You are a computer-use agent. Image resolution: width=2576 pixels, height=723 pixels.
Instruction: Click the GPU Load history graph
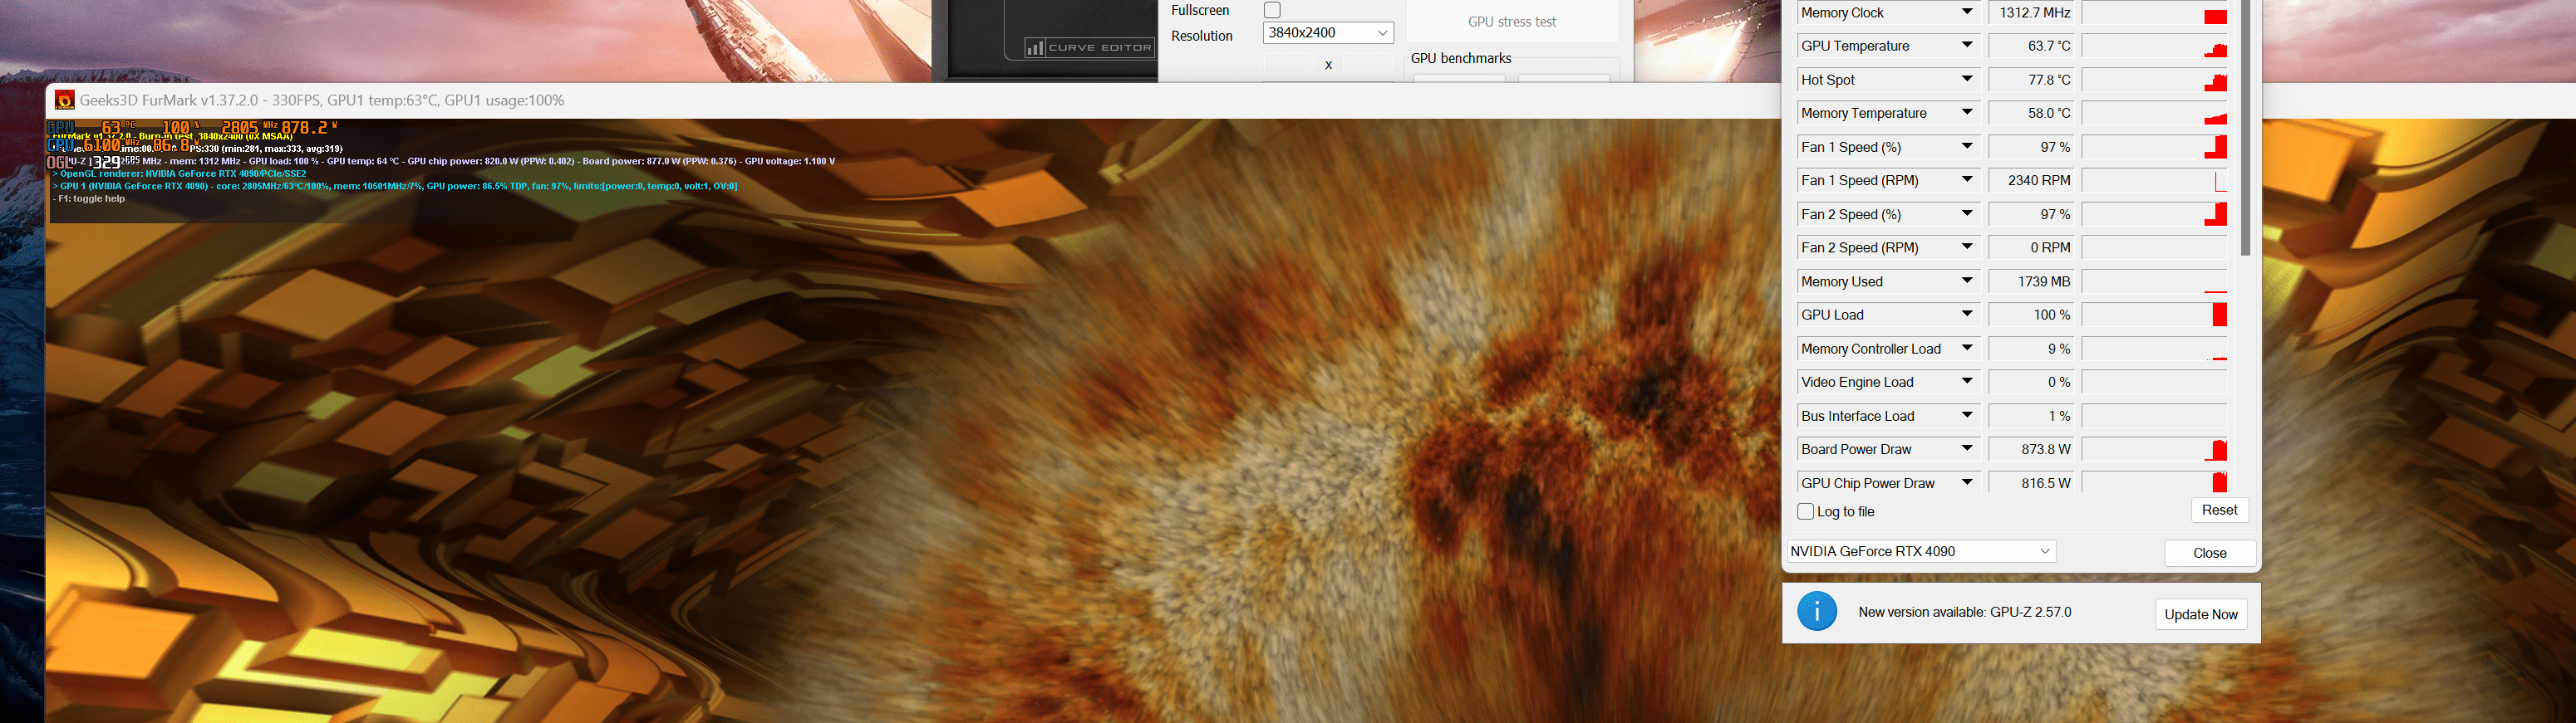coord(2155,315)
